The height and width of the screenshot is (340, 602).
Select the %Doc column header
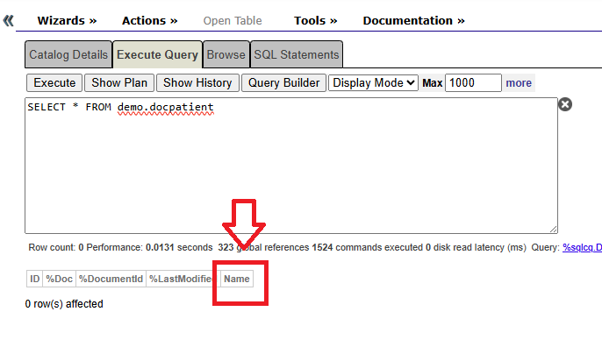[59, 279]
